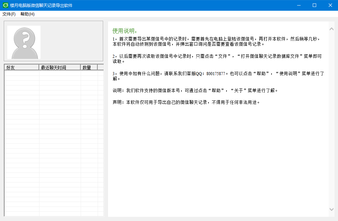Click the scroll down arrow in instructions panel
This screenshot has height=221, width=338.
coord(331,209)
